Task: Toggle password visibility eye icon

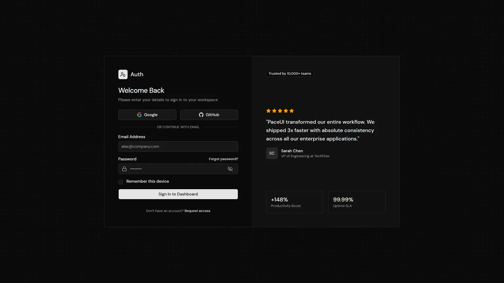Action: (230, 169)
